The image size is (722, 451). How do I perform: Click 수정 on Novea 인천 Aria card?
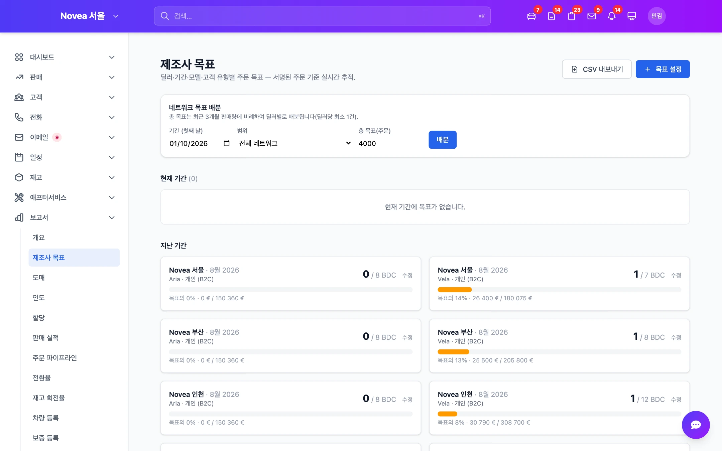[407, 400]
